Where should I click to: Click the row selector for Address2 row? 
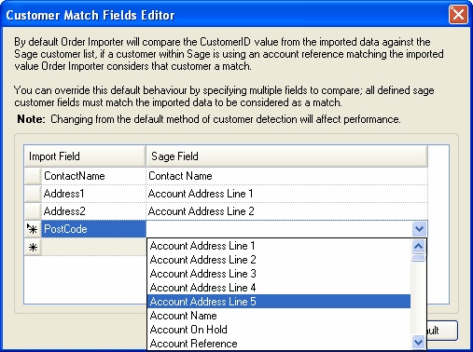point(33,211)
